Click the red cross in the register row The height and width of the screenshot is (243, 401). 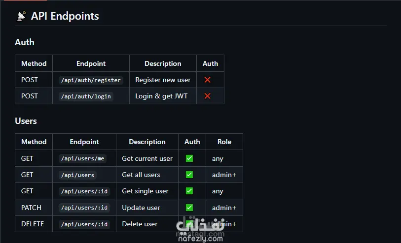click(x=207, y=80)
